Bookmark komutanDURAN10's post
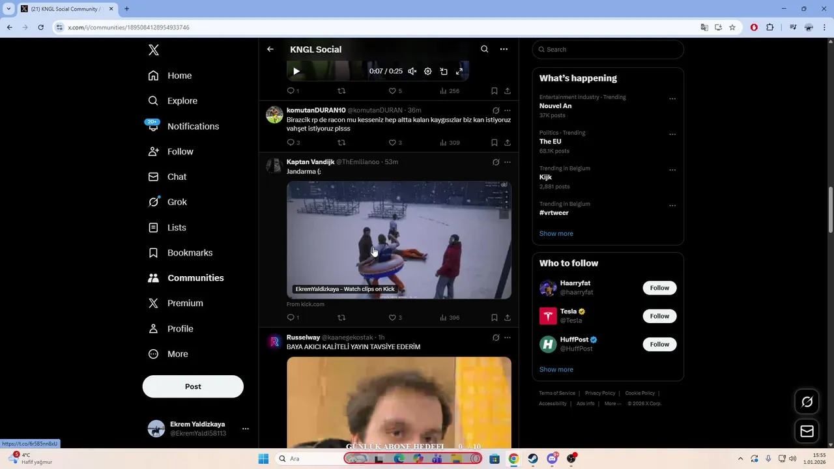Image resolution: width=834 pixels, height=469 pixels. pos(495,143)
